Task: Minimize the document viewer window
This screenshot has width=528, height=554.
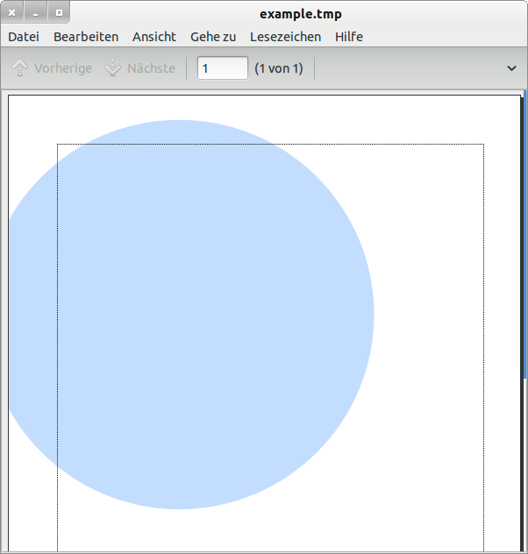Action: point(35,13)
